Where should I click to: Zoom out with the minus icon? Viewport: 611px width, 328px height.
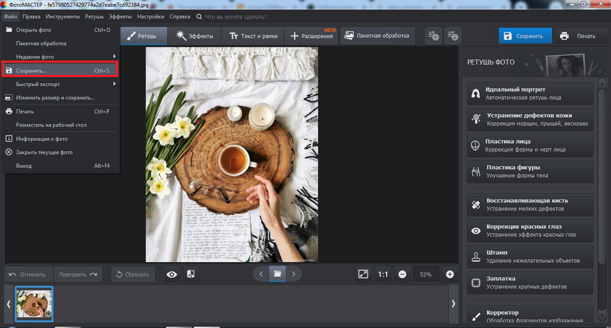click(402, 274)
